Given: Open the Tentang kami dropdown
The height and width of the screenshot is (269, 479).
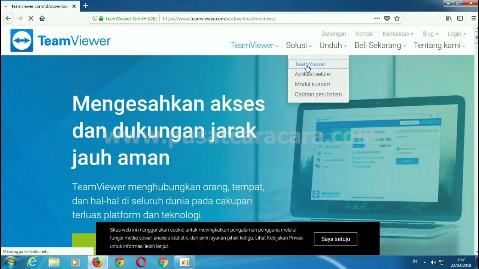Looking at the screenshot, I should (439, 45).
